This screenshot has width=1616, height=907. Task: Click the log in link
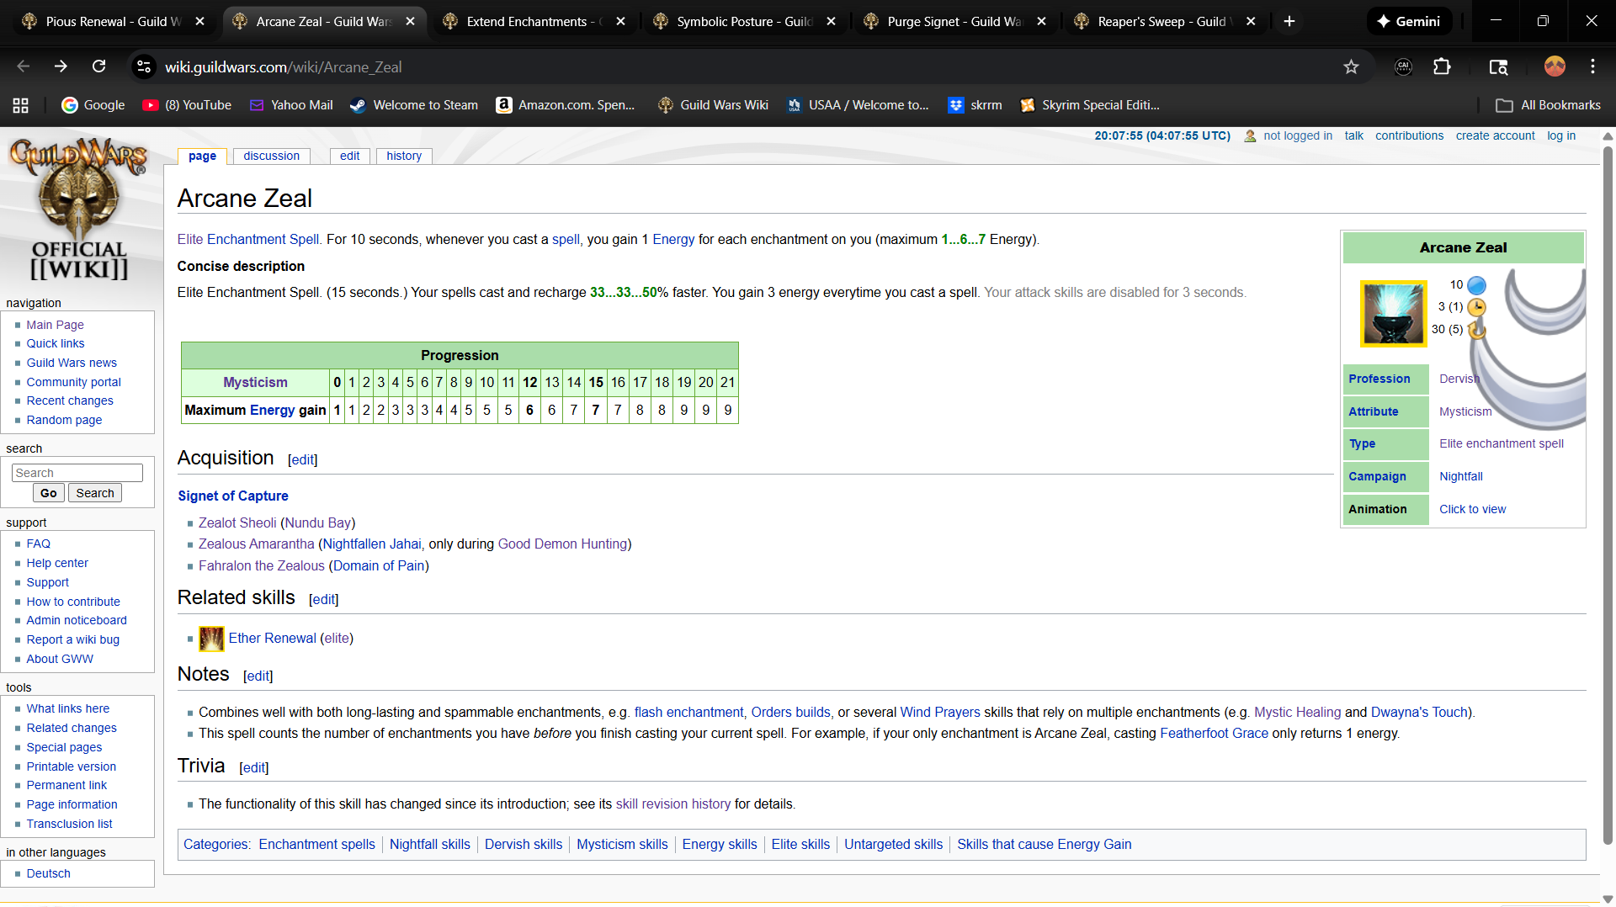[1561, 135]
